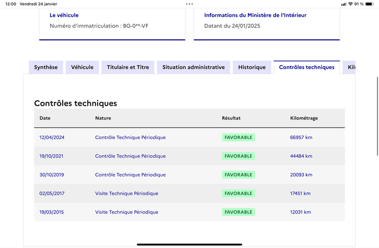Screen dimensions: 379x248
Task: Click Contrôle Technique Périodique in 12/04/2024 row
Action: click(x=130, y=137)
